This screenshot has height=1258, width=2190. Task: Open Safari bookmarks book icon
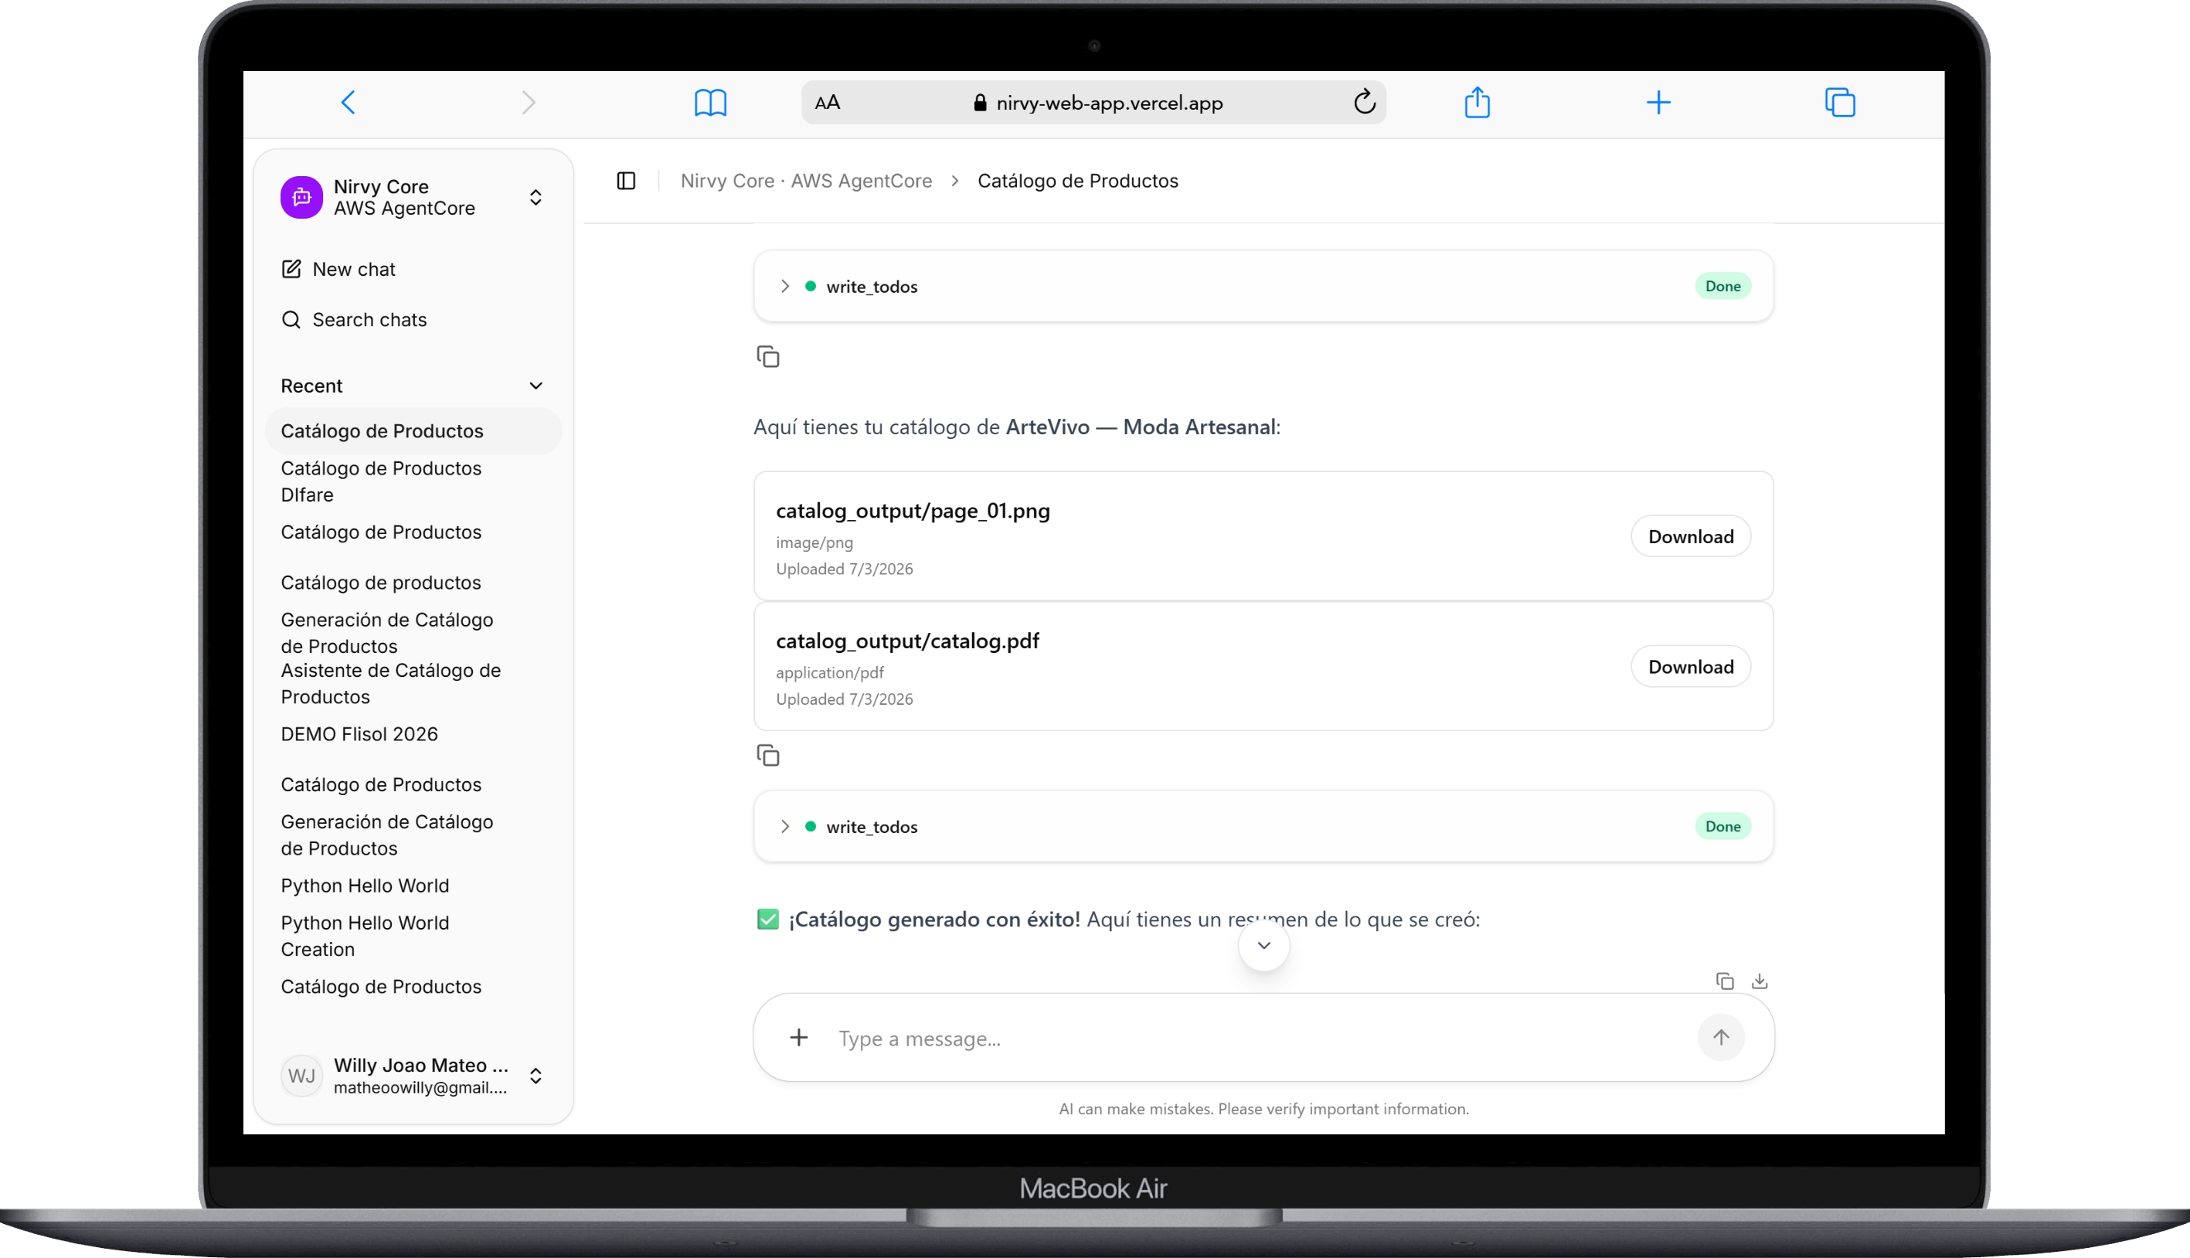[x=710, y=103]
